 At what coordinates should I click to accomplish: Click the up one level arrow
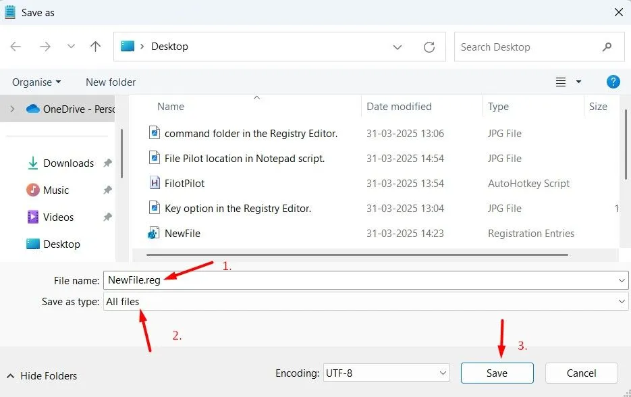point(95,47)
